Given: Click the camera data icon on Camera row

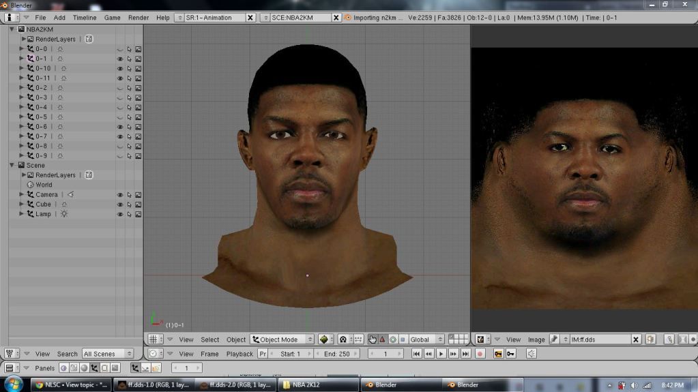Looking at the screenshot, I should [71, 194].
